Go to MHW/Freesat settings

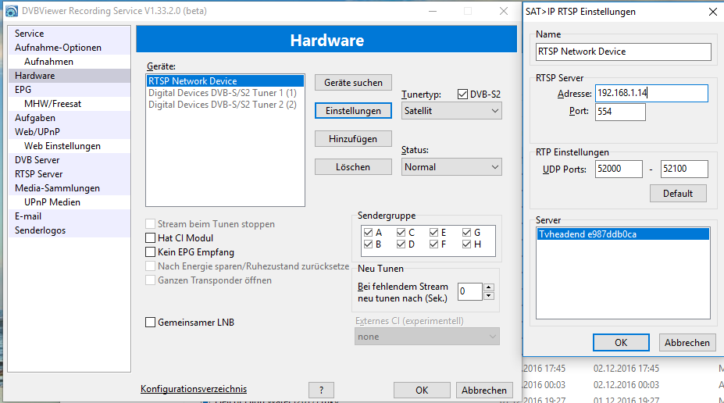coord(70,104)
